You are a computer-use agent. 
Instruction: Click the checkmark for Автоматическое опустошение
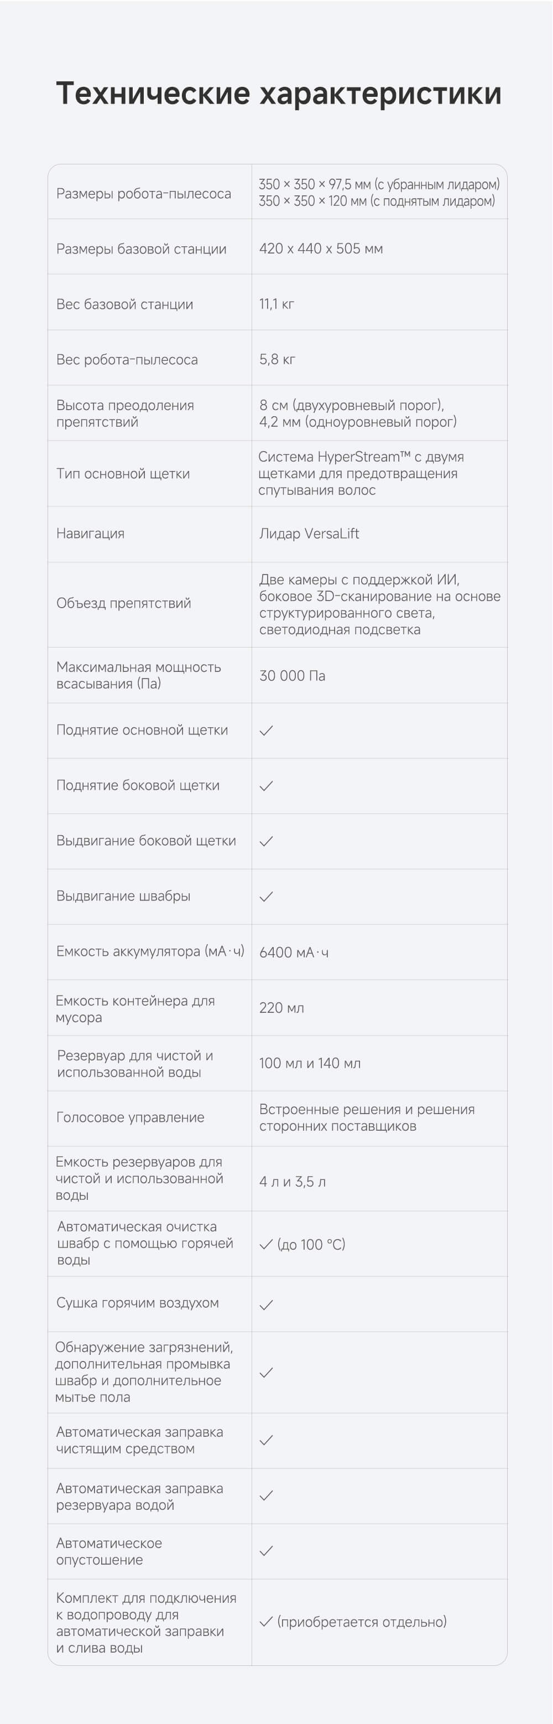(x=266, y=1551)
